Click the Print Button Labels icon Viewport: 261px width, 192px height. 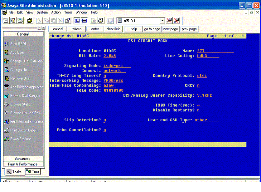pyautogui.click(x=7, y=130)
